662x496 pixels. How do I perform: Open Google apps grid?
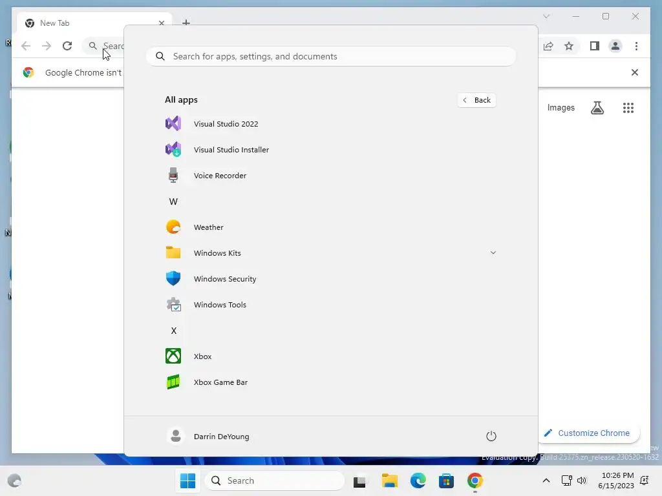tap(628, 108)
